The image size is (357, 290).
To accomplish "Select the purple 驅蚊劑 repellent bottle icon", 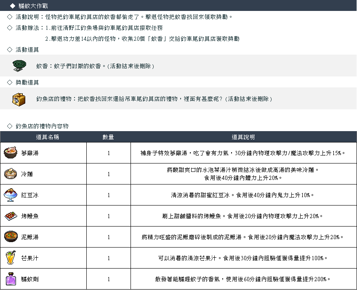I will pyautogui.click(x=11, y=279).
